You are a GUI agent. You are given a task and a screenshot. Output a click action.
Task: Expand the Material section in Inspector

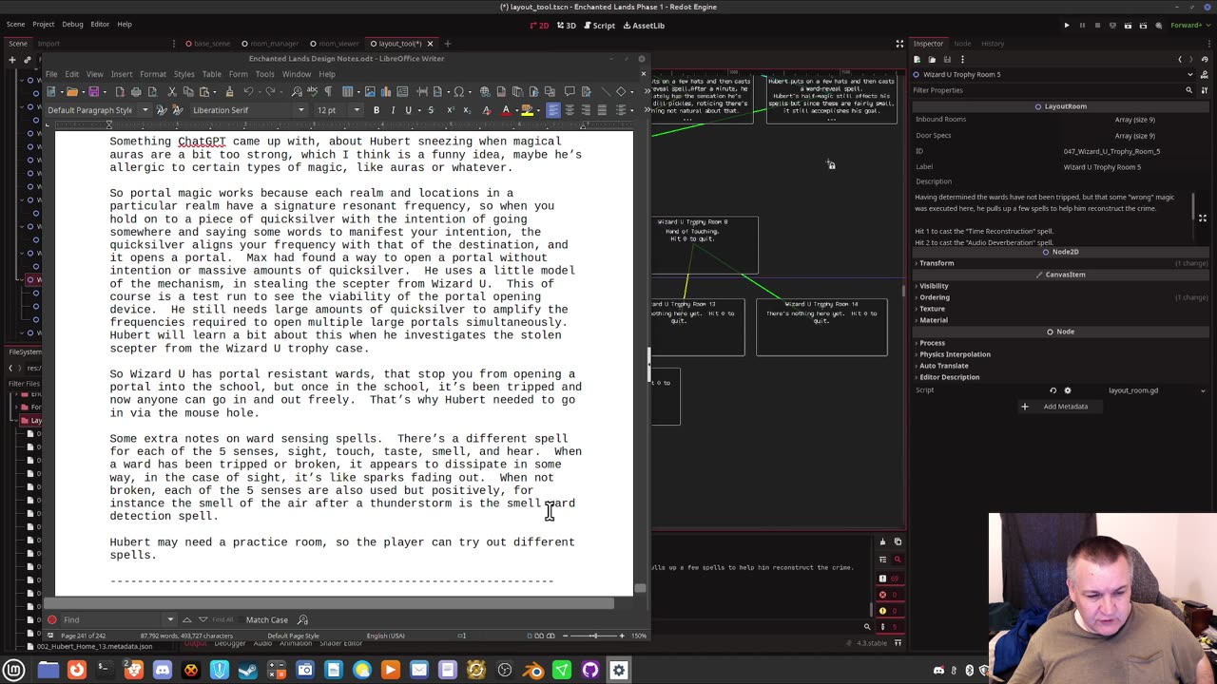933,320
